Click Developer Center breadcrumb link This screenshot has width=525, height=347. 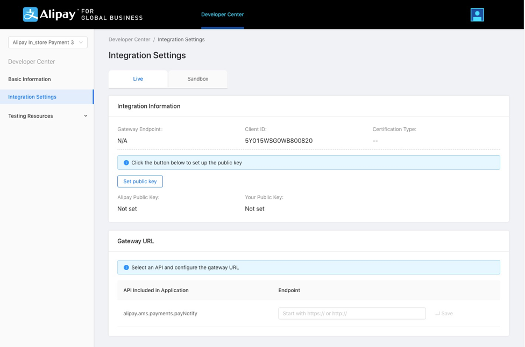(x=129, y=40)
